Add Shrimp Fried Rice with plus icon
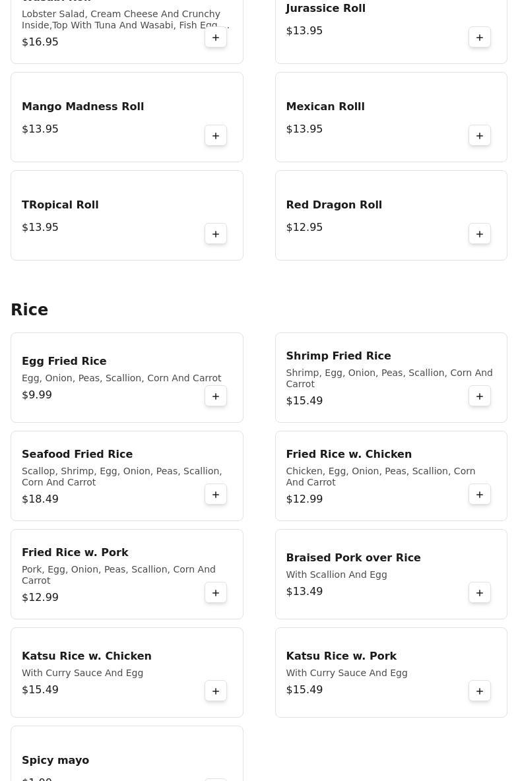 (480, 396)
